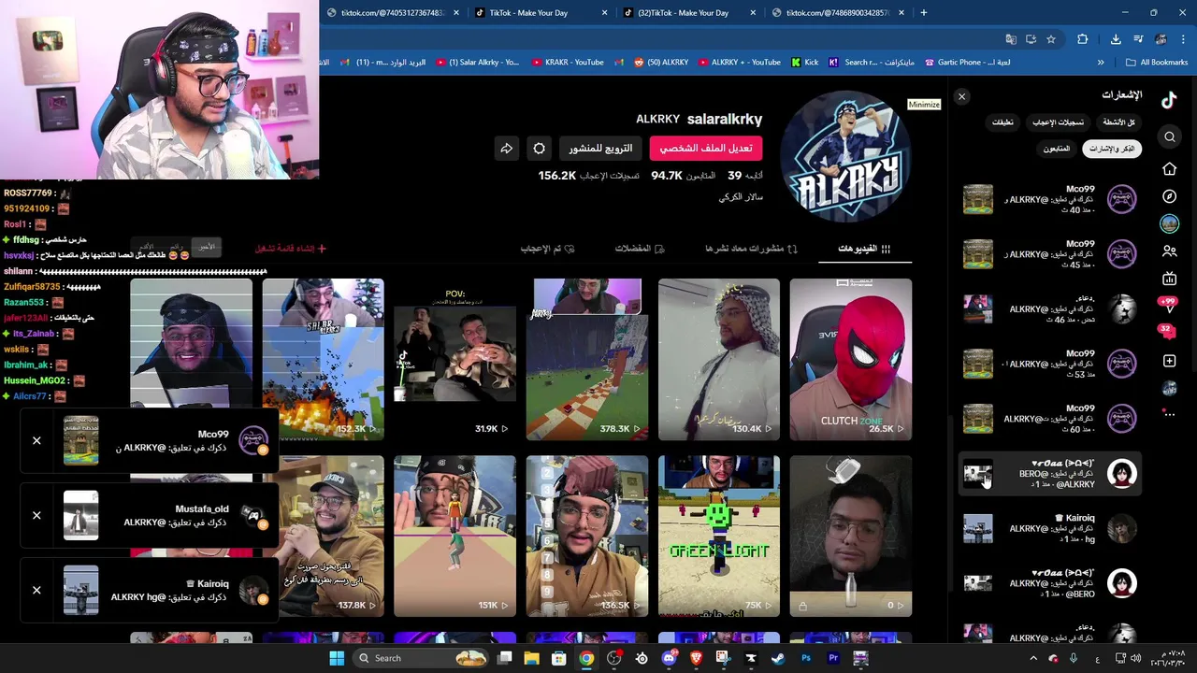The image size is (1197, 673).
Task: Open Gartic Phone bookmark
Action: (967, 63)
